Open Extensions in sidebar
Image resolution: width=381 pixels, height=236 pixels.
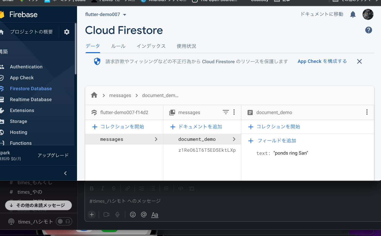pyautogui.click(x=22, y=110)
